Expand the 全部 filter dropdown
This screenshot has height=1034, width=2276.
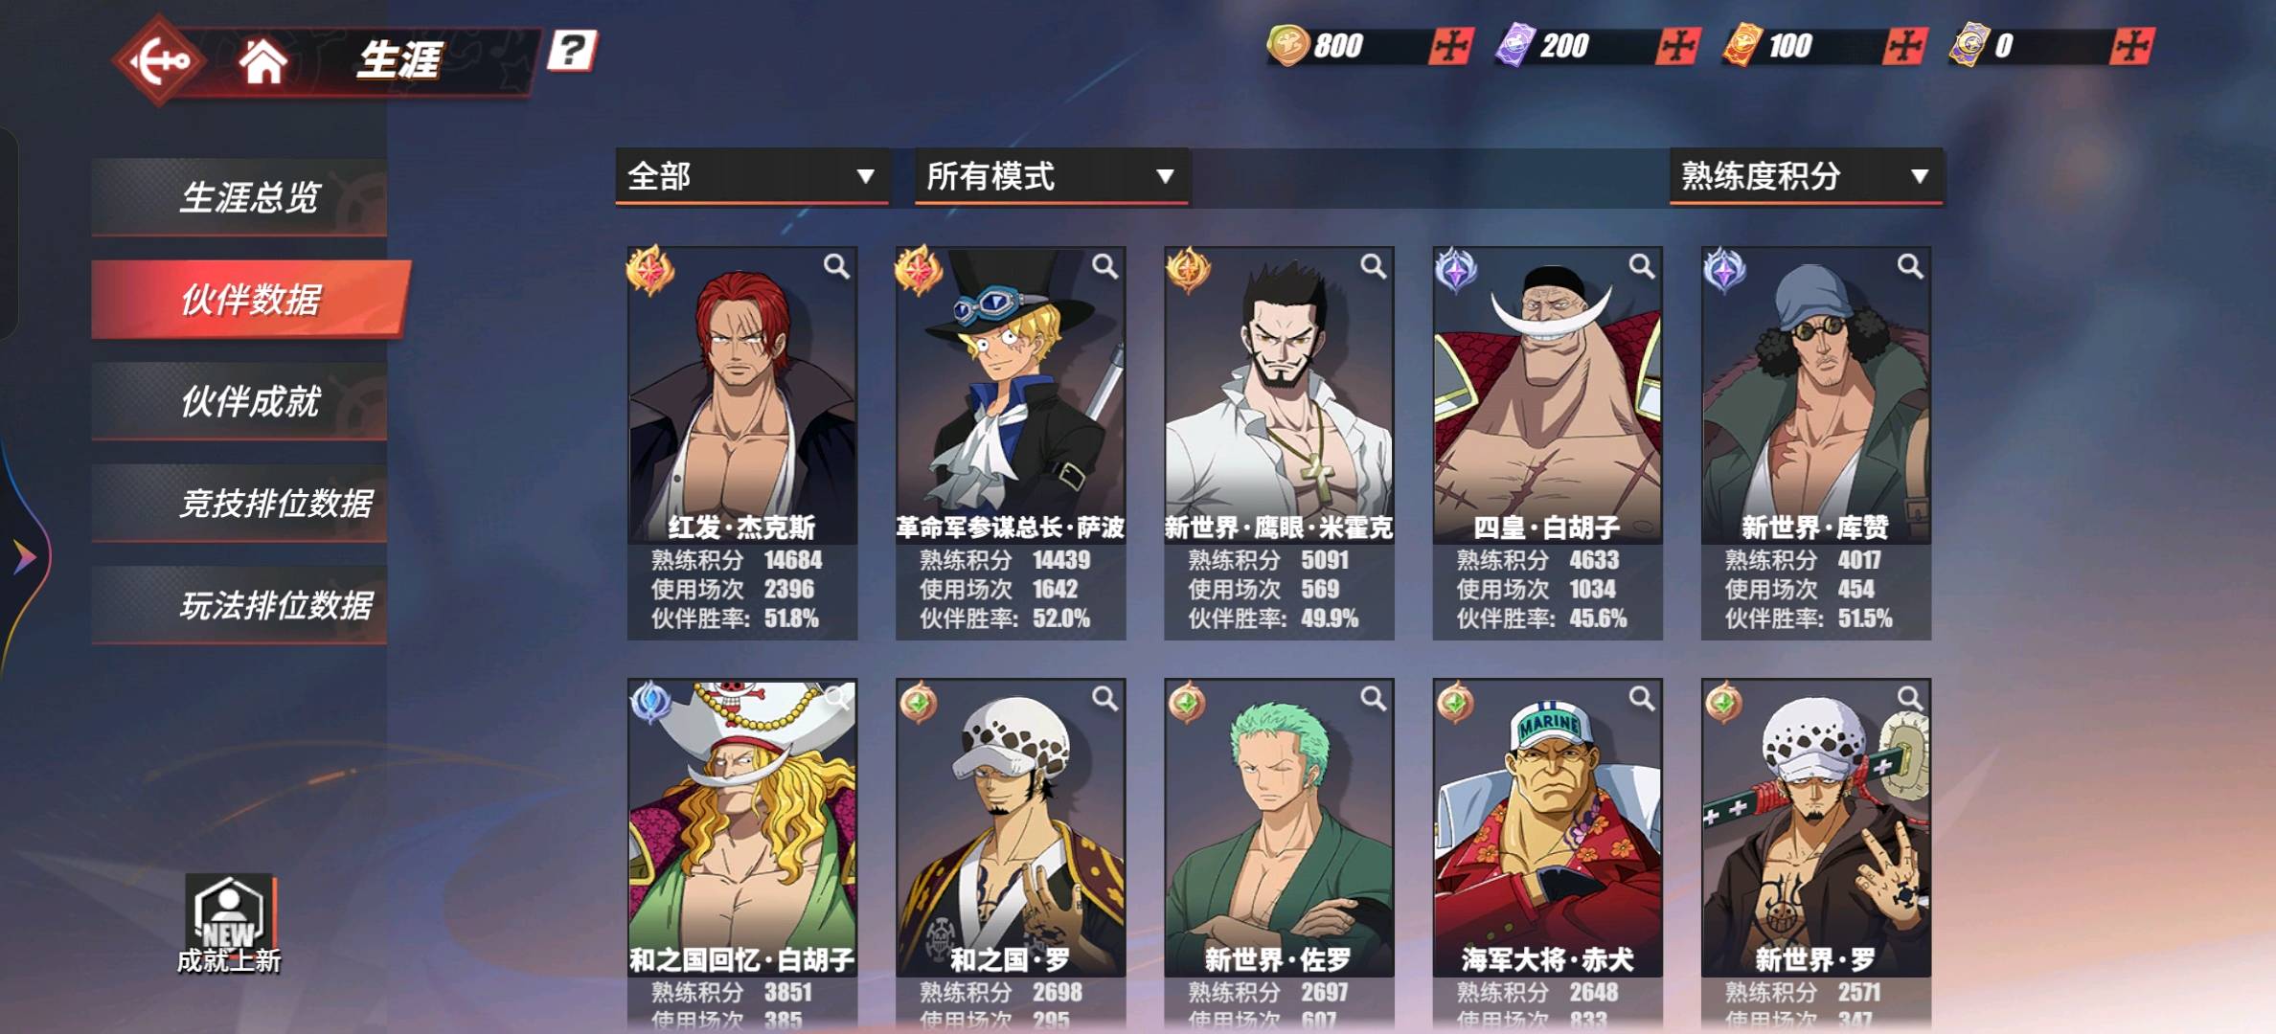point(752,176)
